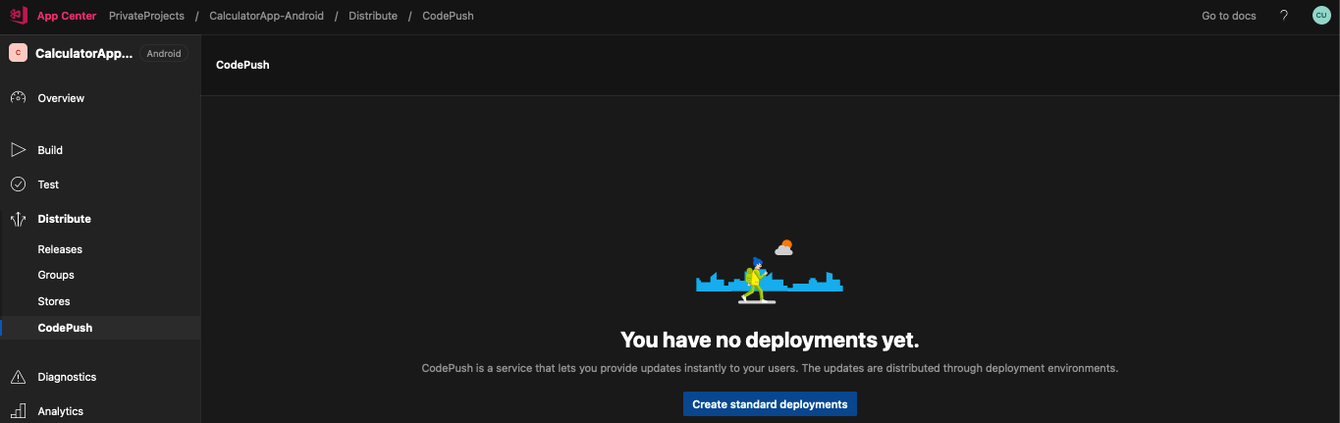Open Groups under Distribute
Screen dimensions: 1340x423
click(56, 275)
